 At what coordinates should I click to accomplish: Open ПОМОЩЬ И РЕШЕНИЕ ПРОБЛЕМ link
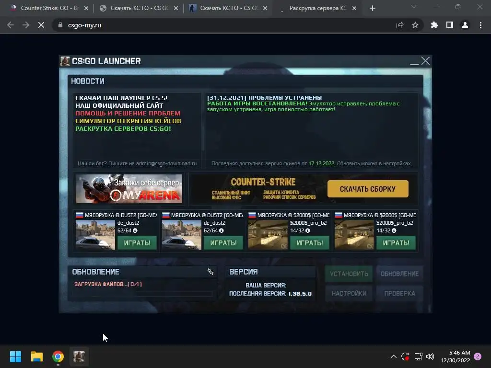(x=128, y=113)
